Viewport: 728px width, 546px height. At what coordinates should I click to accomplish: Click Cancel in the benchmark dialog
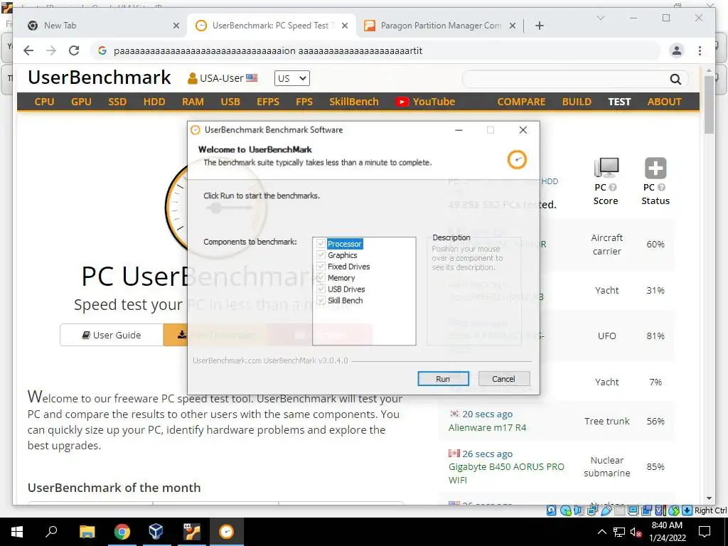(504, 379)
